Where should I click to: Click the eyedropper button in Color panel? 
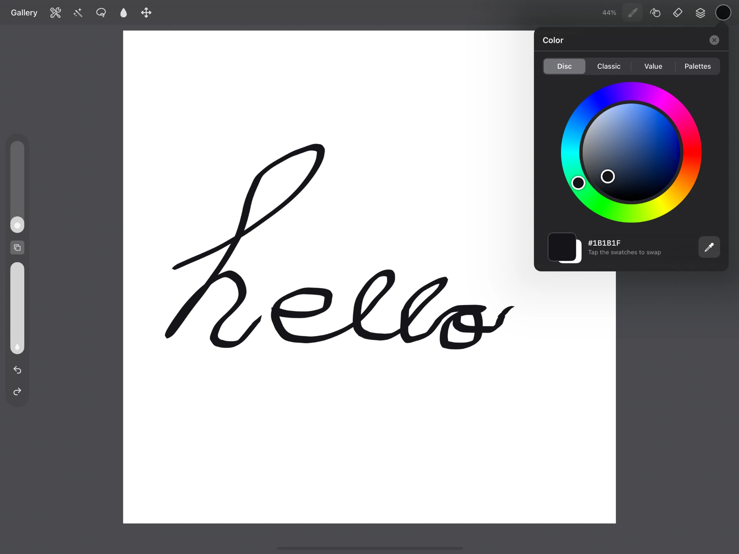709,247
